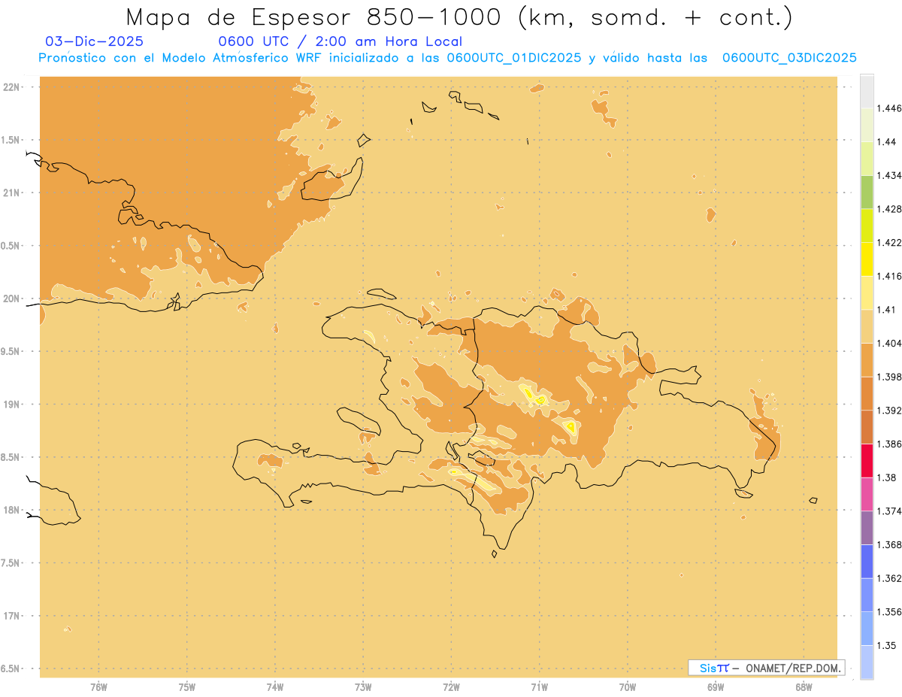Click the legend value '1.434'

[x=889, y=175]
